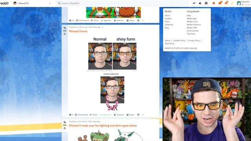Open more options on Michael Forms post
Image resolution: width=251 pixels, height=141 pixels.
pyautogui.click(x=143, y=115)
